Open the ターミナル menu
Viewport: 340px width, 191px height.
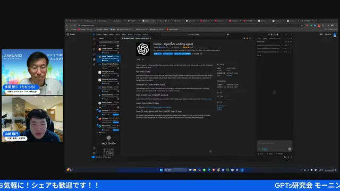pyautogui.click(x=137, y=34)
